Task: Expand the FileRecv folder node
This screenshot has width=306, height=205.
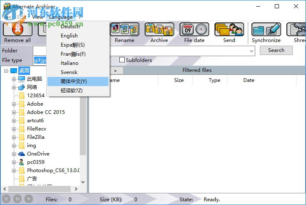Action: pyautogui.click(x=14, y=129)
